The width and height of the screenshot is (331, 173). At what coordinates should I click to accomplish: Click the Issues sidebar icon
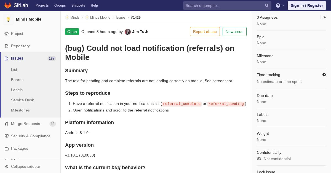(7, 58)
